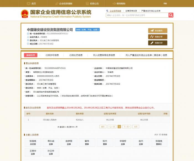Select the 严重违法失信企业名单 search category
The height and width of the screenshot is (161, 194).
click(151, 11)
